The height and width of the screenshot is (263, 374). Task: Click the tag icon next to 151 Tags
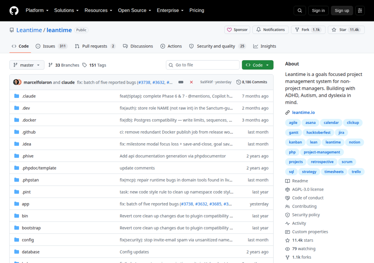[x=84, y=65]
